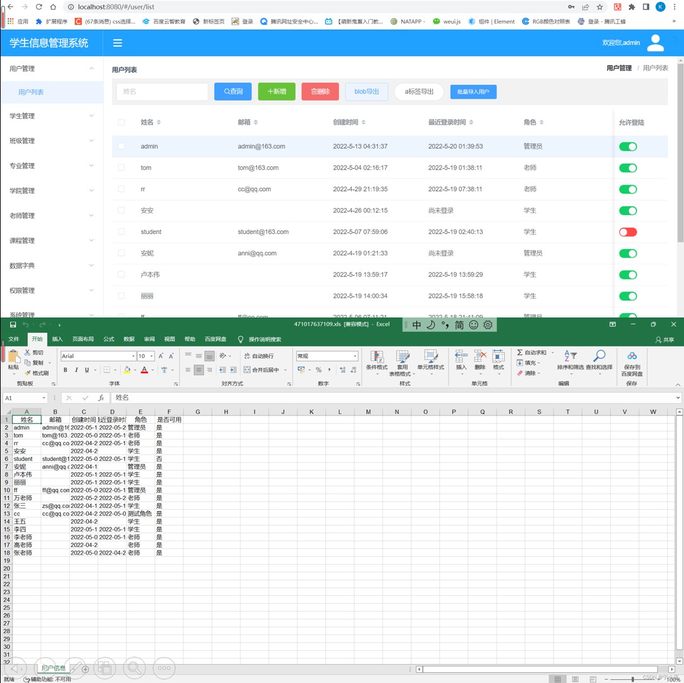
Task: Click the Sort and Filter (排序和筛选) icon
Action: (x=570, y=360)
